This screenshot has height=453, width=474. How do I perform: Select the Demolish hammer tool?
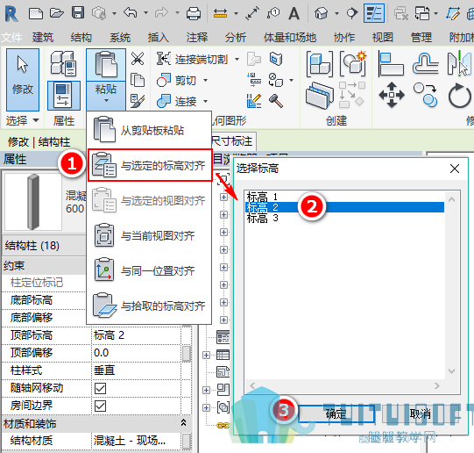click(x=275, y=101)
